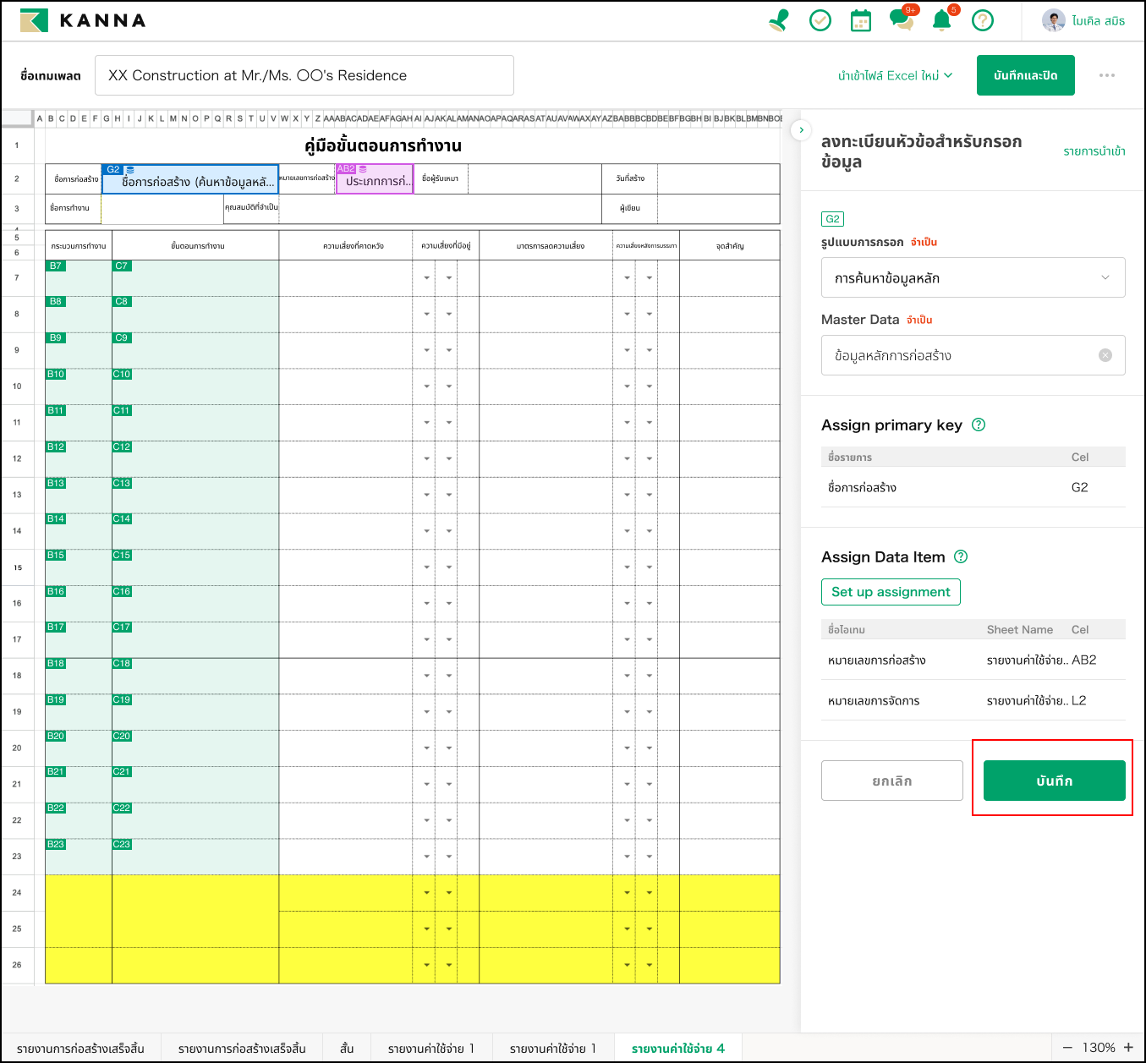This screenshot has width=1146, height=1063.
Task: Click the stamp icon in top bar
Action: coord(779,20)
